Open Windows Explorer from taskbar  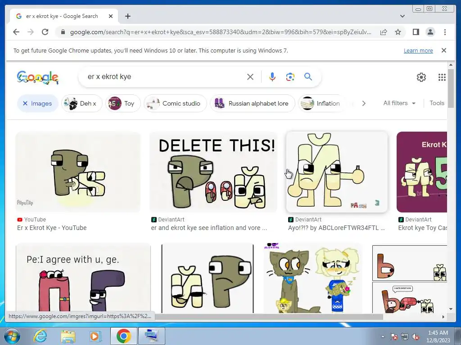(68, 336)
